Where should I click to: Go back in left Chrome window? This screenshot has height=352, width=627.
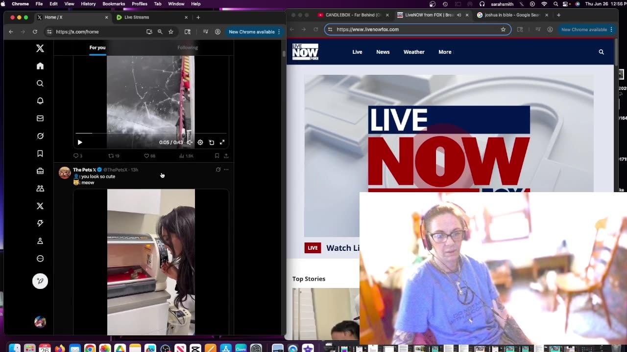(11, 32)
